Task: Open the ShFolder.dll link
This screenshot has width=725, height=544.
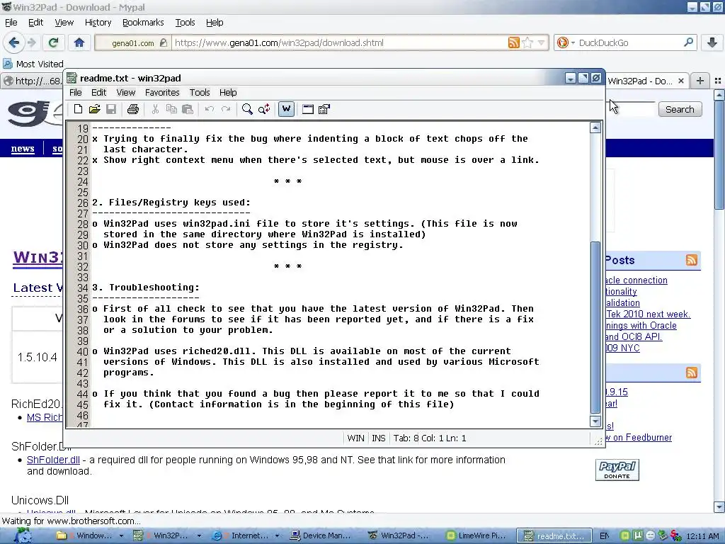Action: (53, 460)
